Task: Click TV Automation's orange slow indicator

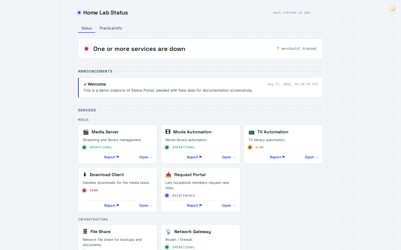Action: click(x=250, y=147)
